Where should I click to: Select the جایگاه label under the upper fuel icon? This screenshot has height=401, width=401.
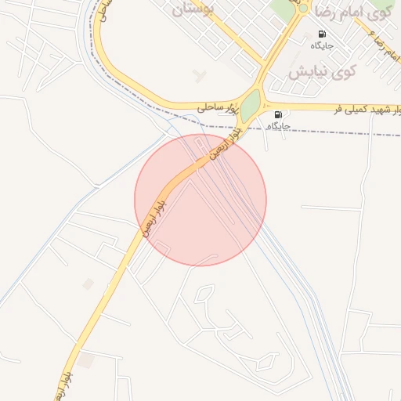point(322,45)
